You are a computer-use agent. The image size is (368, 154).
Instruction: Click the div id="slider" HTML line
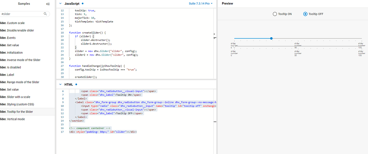[103, 132]
